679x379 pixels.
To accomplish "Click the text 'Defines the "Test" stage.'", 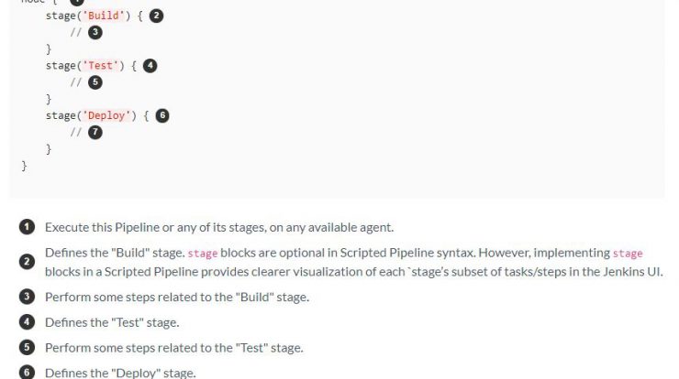I will 112,322.
